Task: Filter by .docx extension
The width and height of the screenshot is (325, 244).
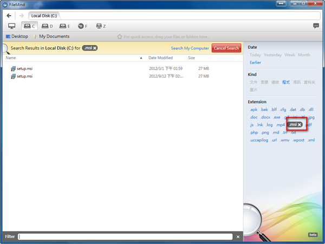Action: 265,117
